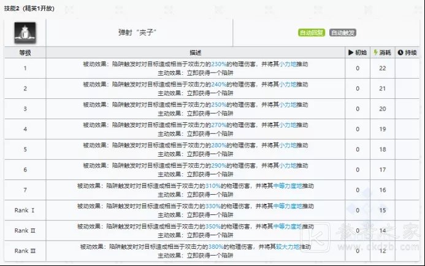Select the gray 自动触发 tag

pos(343,33)
